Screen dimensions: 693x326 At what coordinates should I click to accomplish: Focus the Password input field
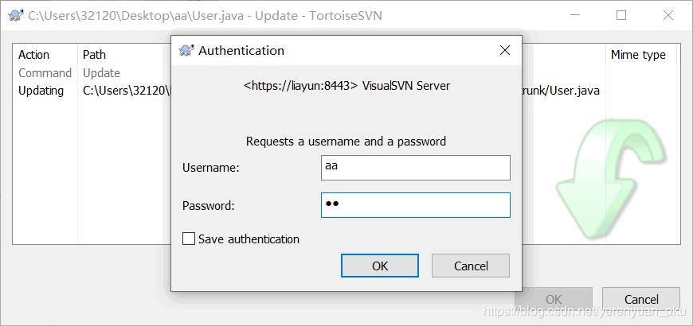tap(416, 205)
